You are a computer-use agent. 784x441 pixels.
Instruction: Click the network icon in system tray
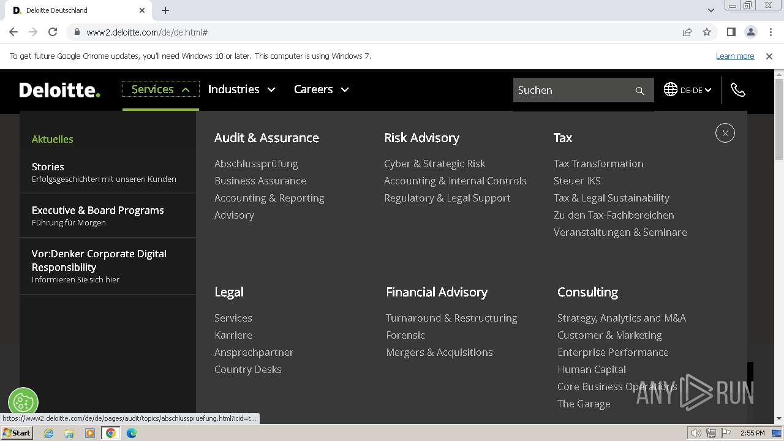(x=711, y=433)
